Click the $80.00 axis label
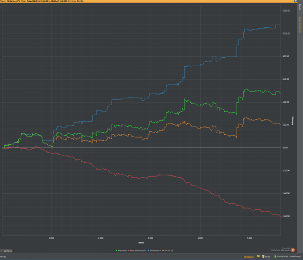 pyautogui.click(x=286, y=56)
